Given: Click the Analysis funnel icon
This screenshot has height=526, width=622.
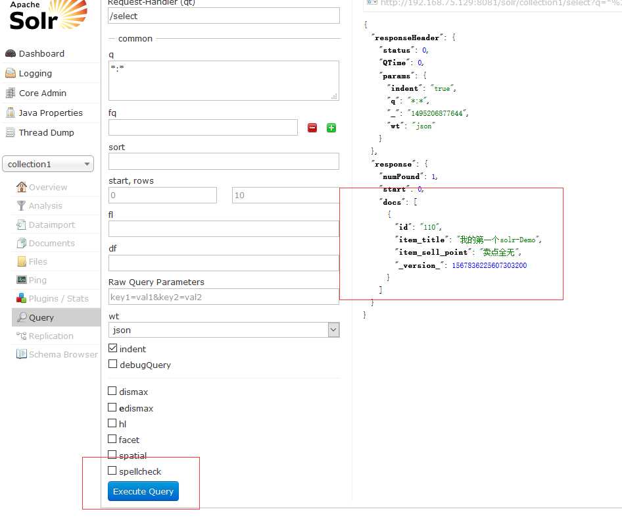Looking at the screenshot, I should (x=22, y=205).
